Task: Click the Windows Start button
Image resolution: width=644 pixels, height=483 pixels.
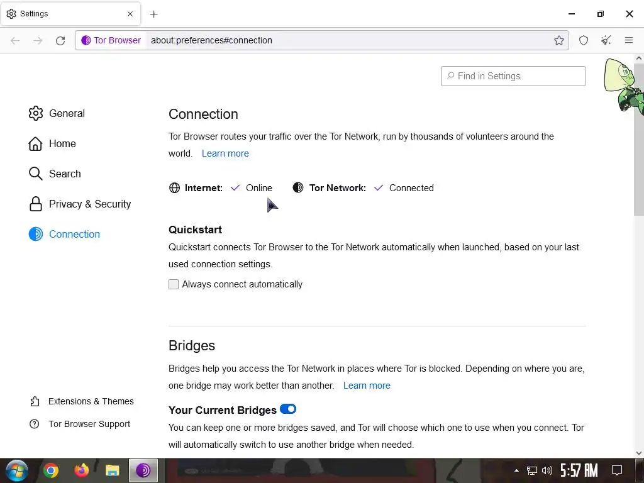Action: pos(16,470)
